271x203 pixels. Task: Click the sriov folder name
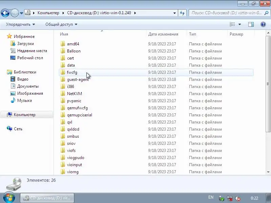[x=71, y=143]
